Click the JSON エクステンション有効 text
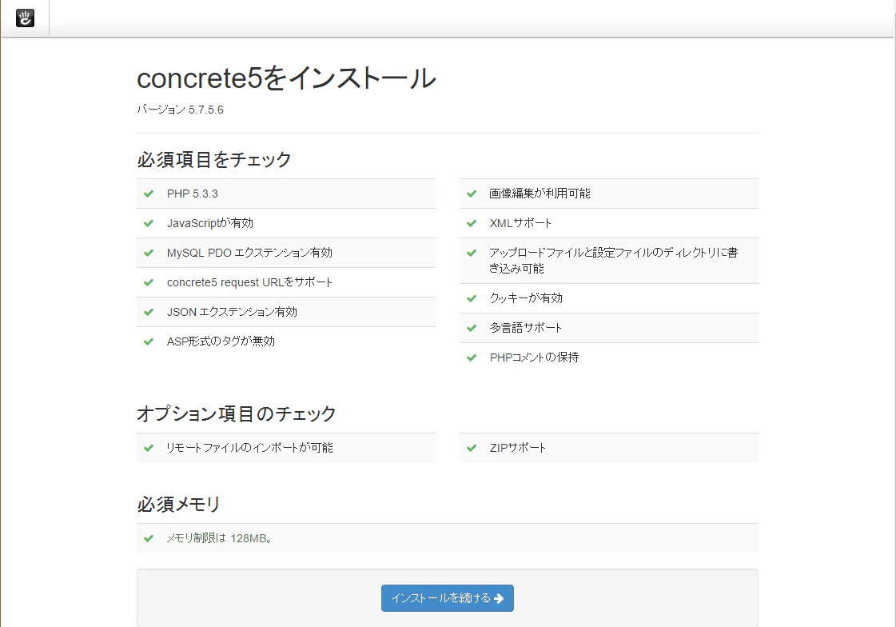This screenshot has height=627, width=896. click(x=232, y=312)
